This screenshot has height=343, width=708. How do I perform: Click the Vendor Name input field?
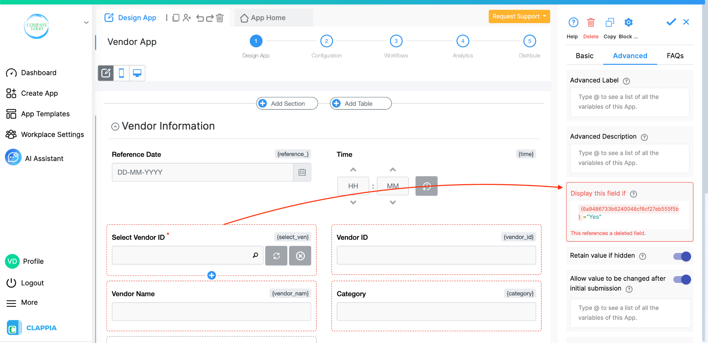[x=211, y=312]
